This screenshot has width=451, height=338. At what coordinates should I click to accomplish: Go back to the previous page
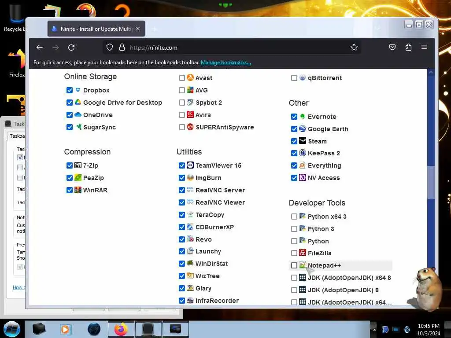click(x=40, y=48)
